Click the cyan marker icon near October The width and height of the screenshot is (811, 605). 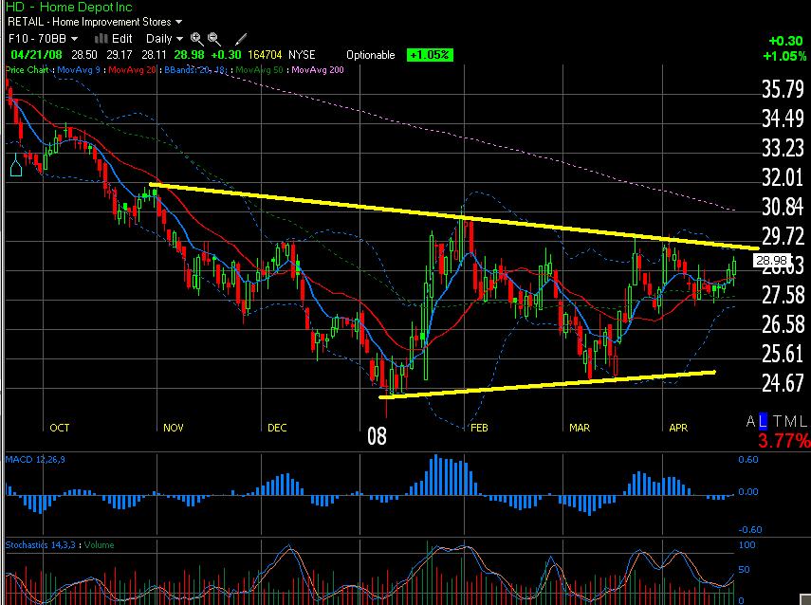coord(16,165)
